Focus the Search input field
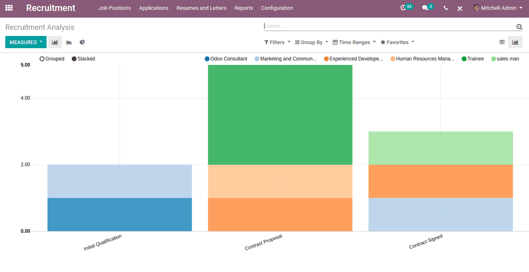Screen dimensions: 529x272 click(x=390, y=26)
